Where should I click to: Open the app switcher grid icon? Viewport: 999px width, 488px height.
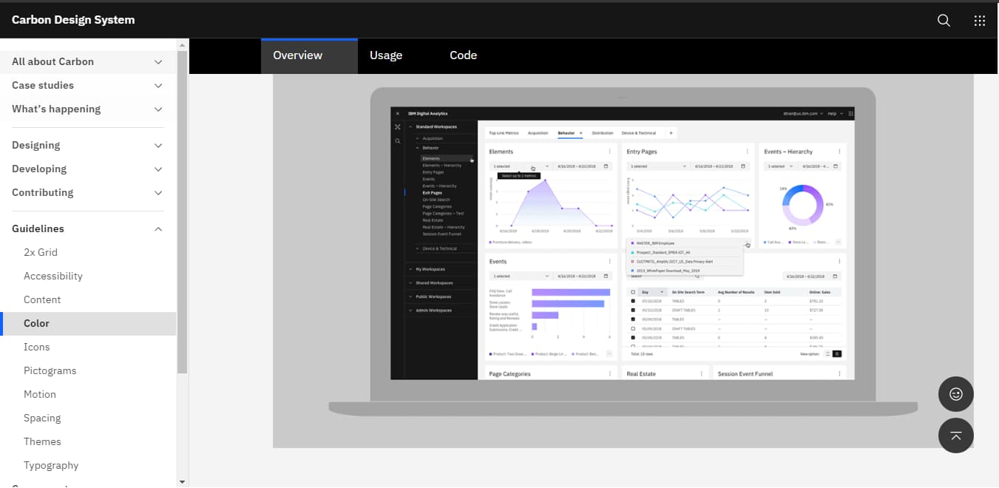point(980,21)
